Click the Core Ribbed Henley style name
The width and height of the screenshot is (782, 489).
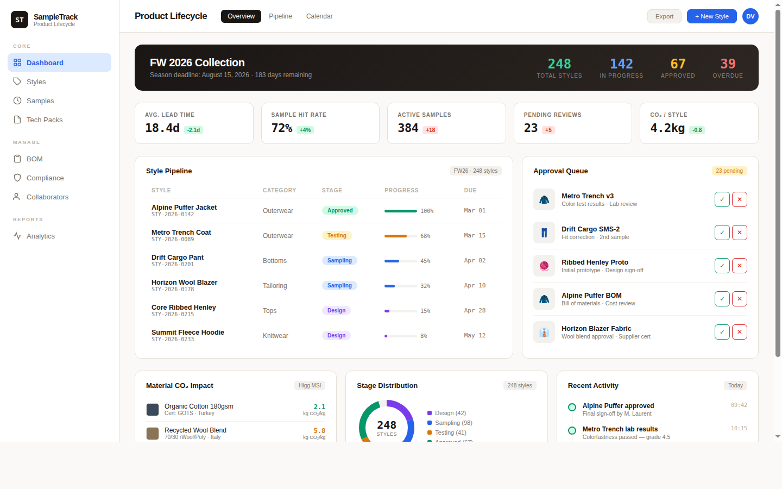point(184,308)
